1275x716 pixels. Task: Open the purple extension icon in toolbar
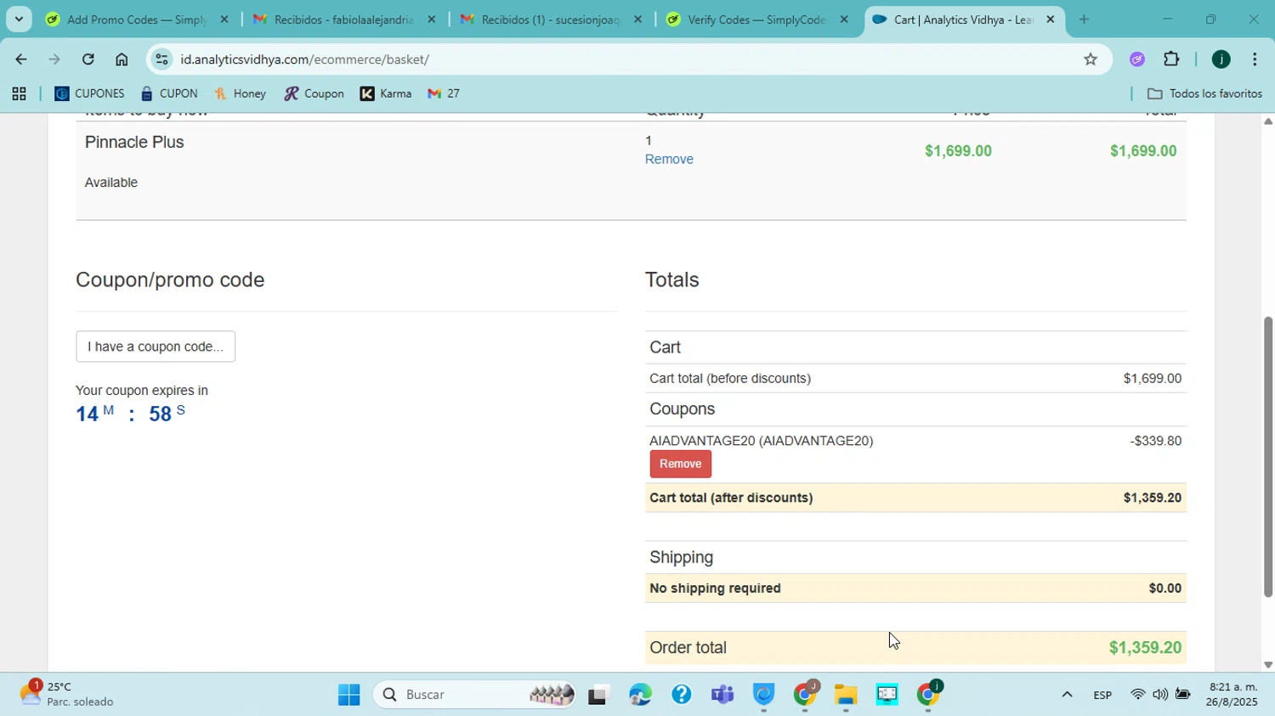coord(1137,59)
